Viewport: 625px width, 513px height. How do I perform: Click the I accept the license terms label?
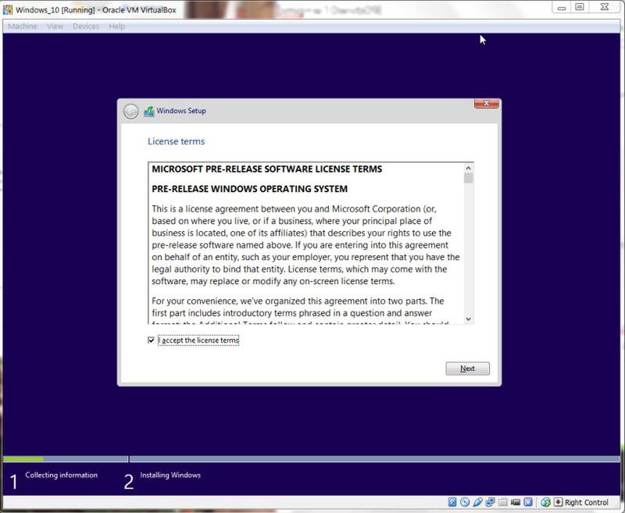pyautogui.click(x=198, y=340)
